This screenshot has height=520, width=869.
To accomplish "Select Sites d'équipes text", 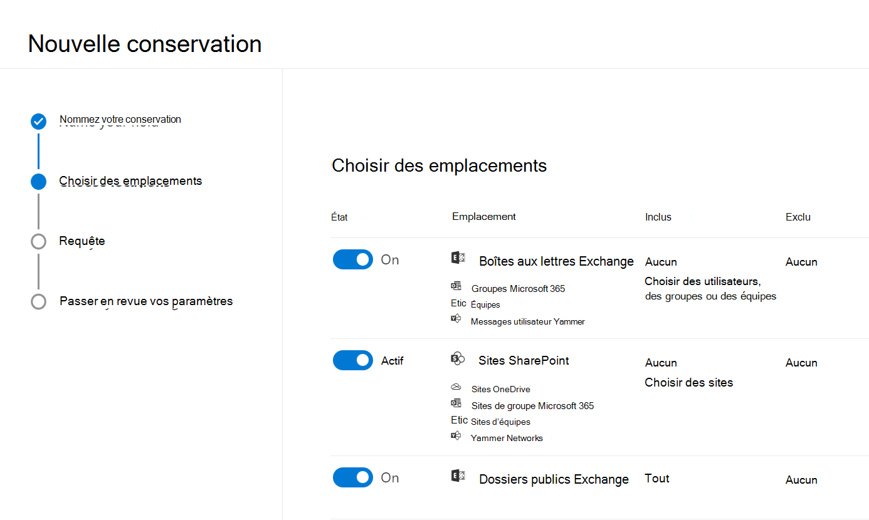I will coord(500,422).
